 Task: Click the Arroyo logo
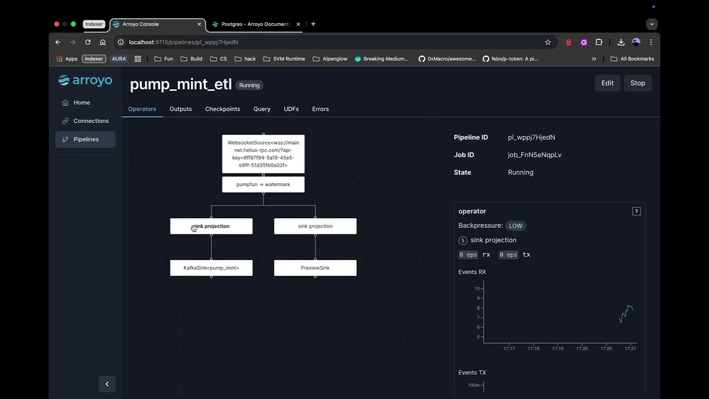[x=85, y=81]
